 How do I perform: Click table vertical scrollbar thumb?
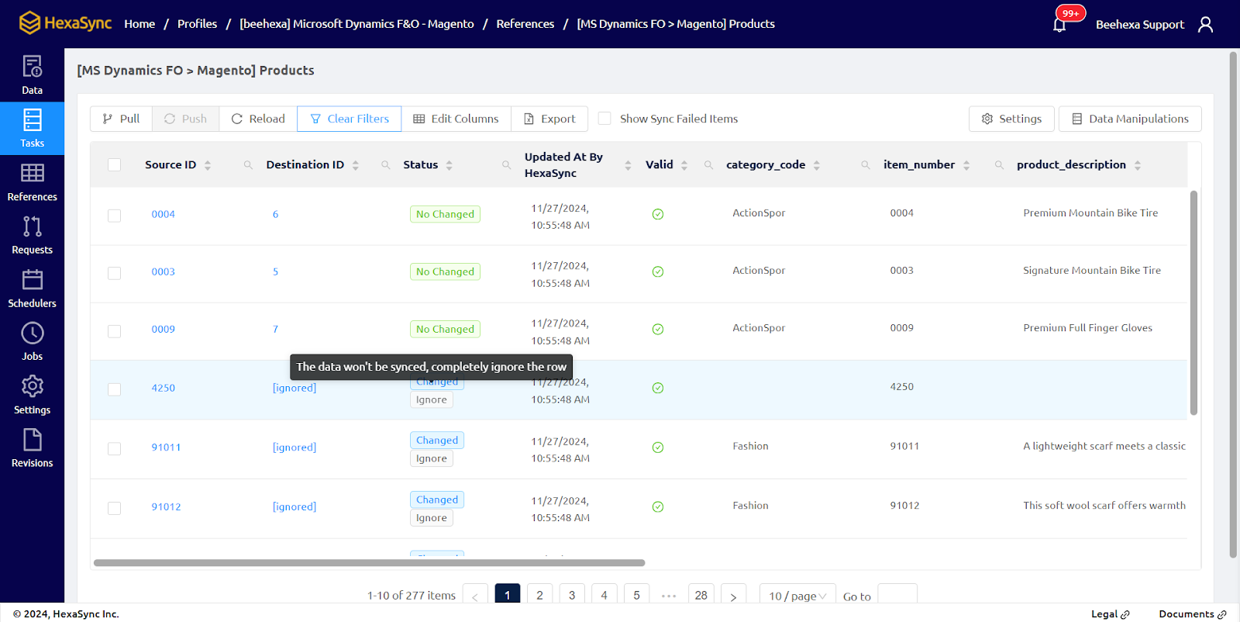pyautogui.click(x=1193, y=302)
